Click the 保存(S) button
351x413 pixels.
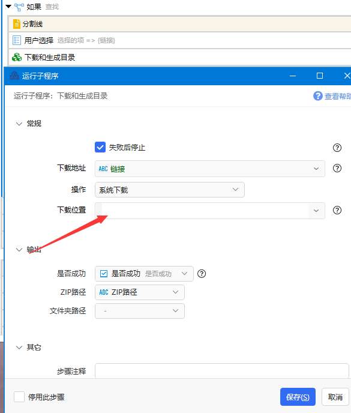click(298, 397)
